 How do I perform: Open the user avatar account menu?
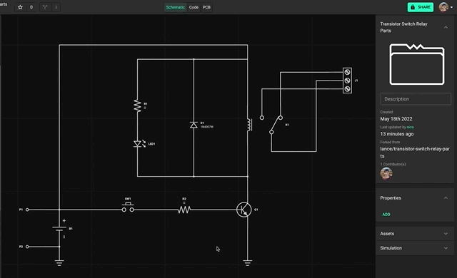[446, 7]
